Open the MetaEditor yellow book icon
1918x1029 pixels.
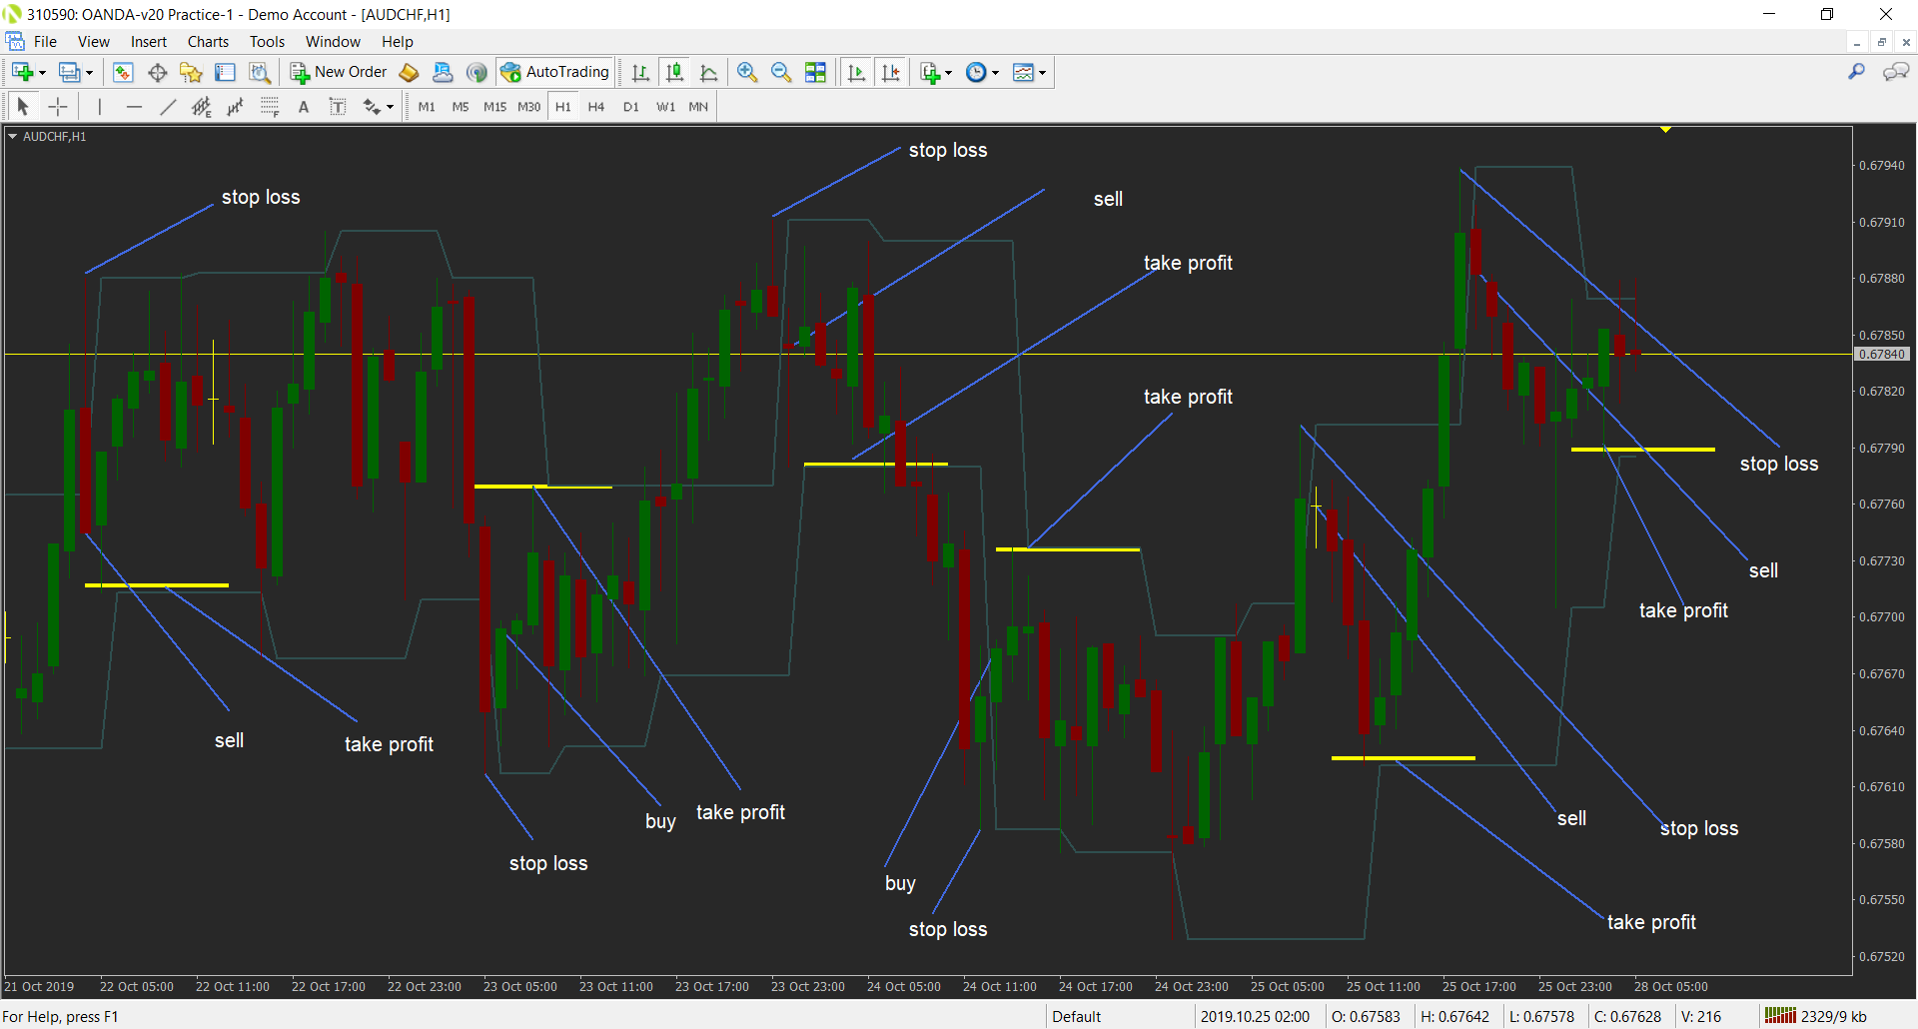point(409,72)
